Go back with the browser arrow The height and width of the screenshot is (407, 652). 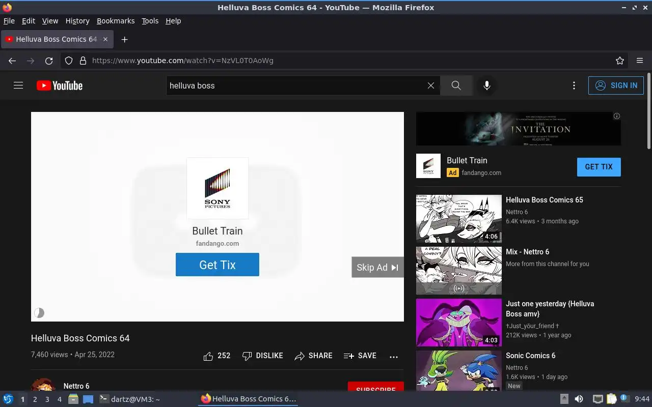(x=12, y=61)
